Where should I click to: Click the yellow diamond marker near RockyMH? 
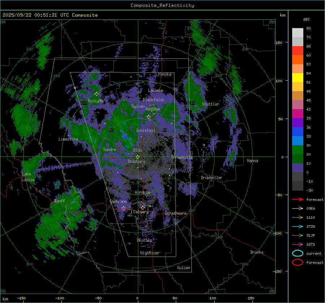point(96,94)
